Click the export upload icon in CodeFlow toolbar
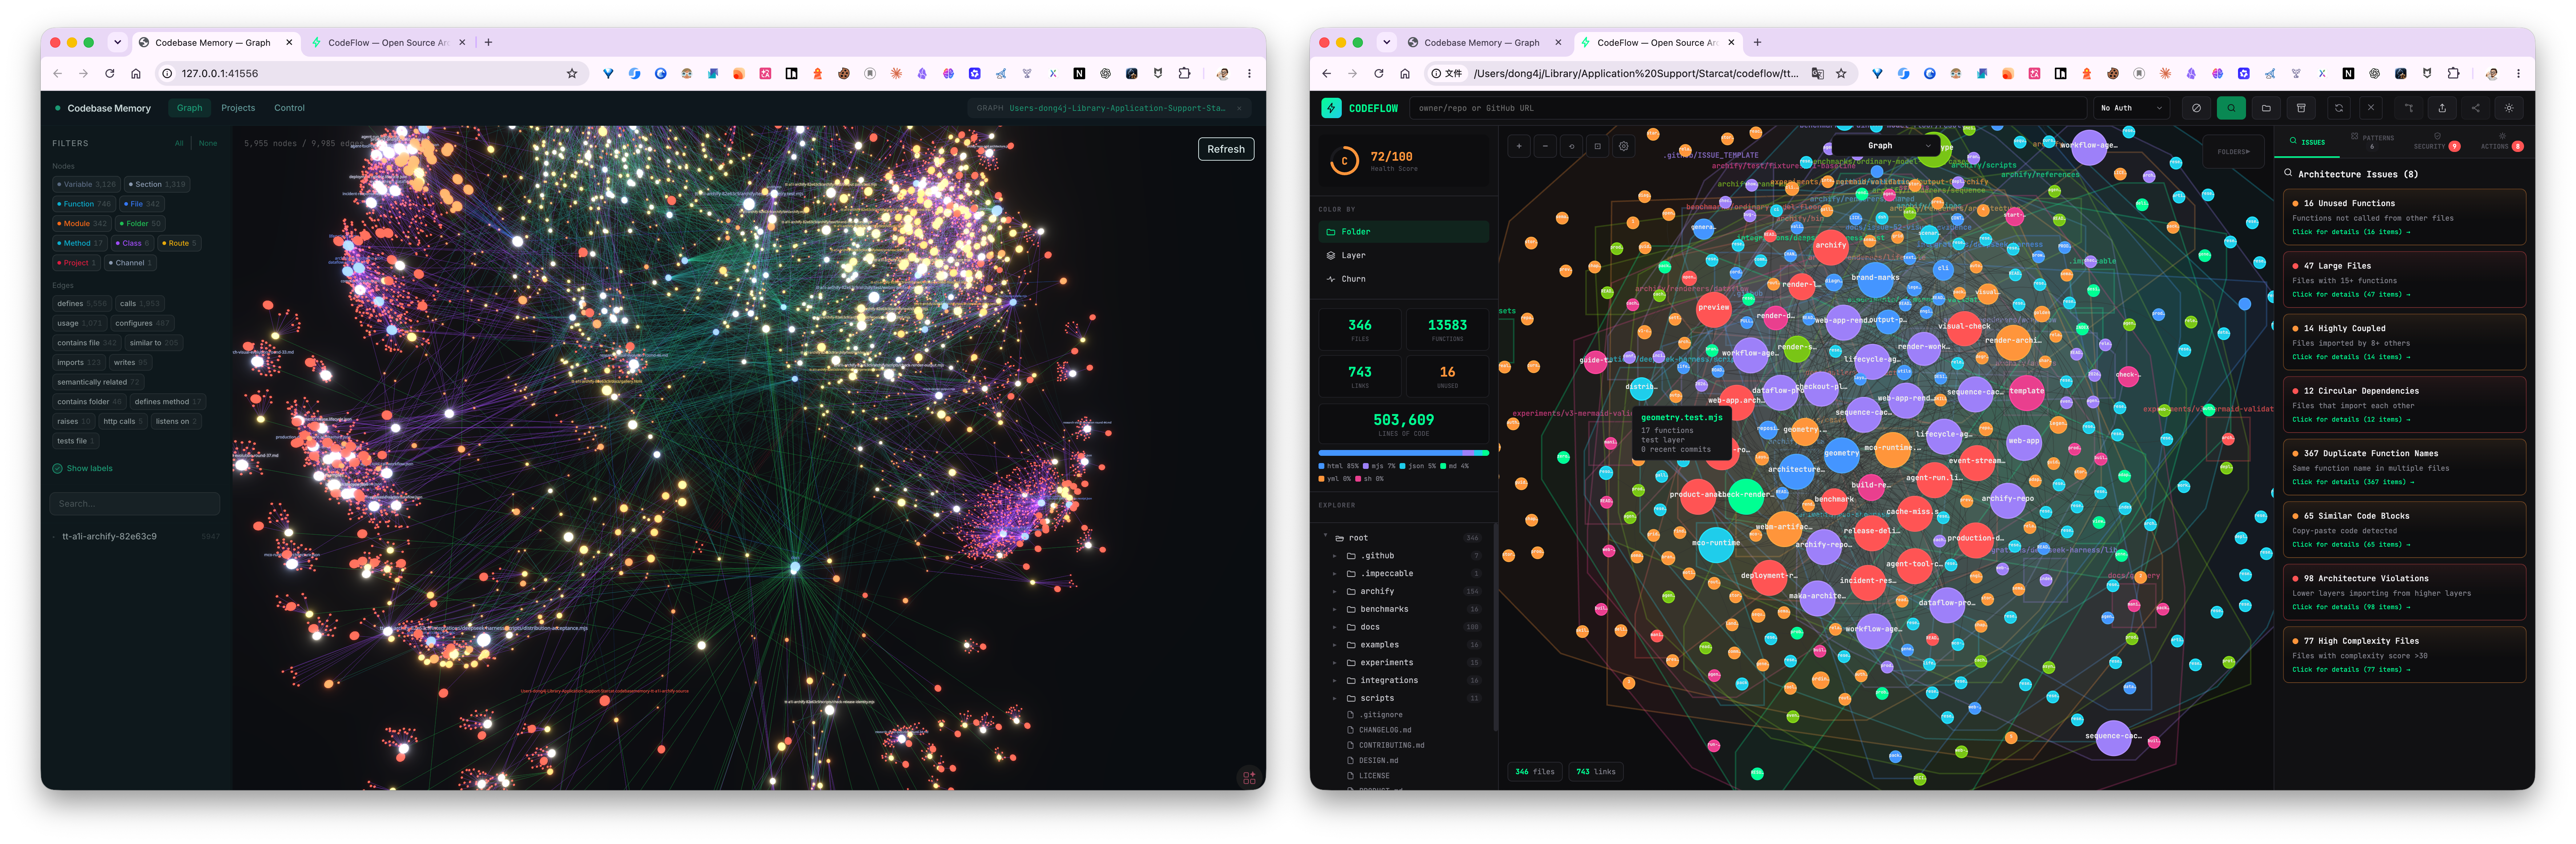Image resolution: width=2576 pixels, height=844 pixels. click(x=2442, y=108)
